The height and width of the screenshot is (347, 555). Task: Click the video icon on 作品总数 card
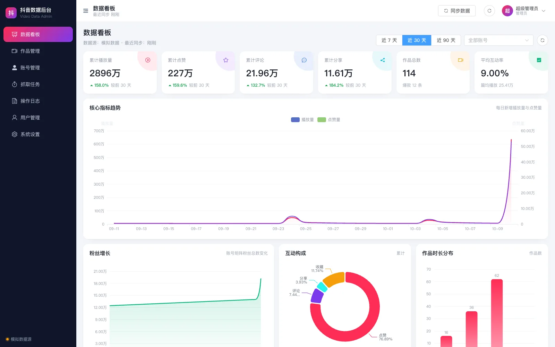click(461, 60)
